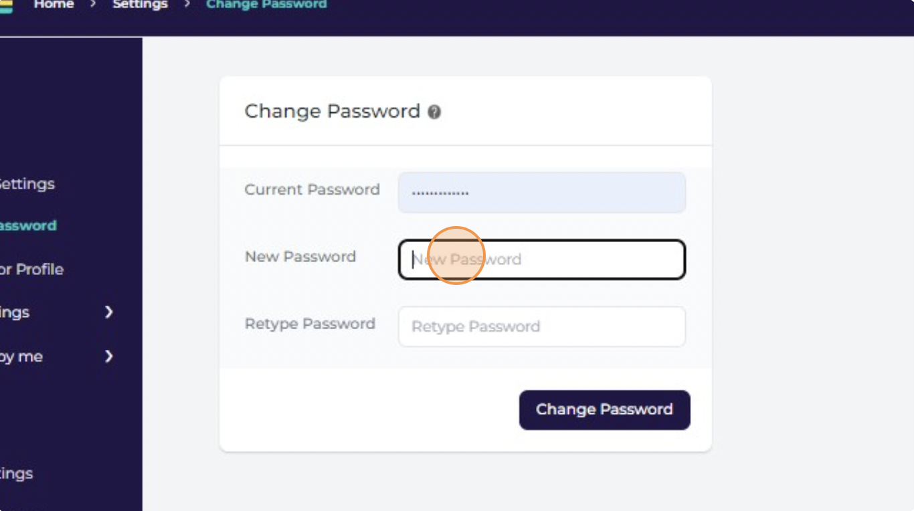
Task: Click the 'New Password' field label
Action: [x=300, y=256]
